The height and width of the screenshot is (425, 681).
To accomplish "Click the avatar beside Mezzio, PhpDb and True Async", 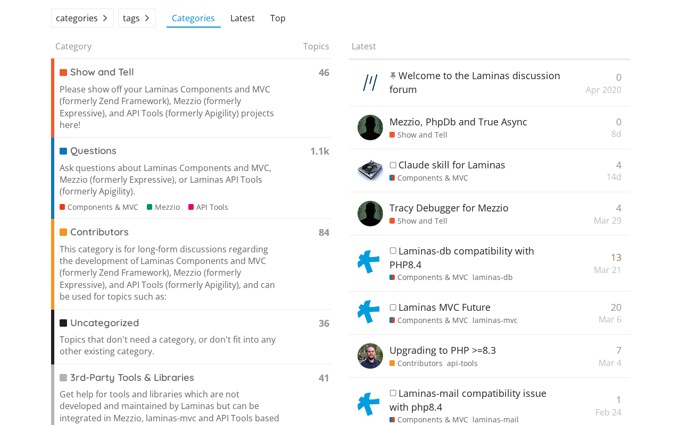I will tap(370, 127).
